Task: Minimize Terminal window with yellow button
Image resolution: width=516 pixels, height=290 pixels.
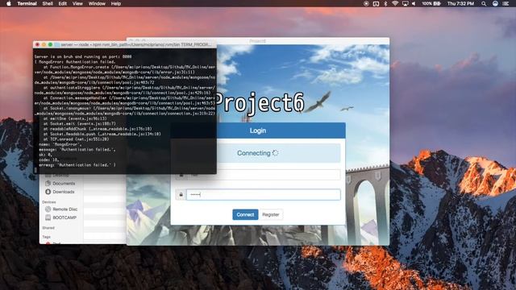Action: pyautogui.click(x=44, y=44)
